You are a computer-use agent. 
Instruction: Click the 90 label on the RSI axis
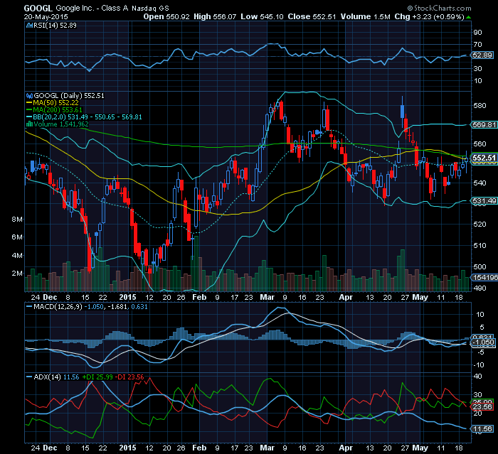[477, 33]
